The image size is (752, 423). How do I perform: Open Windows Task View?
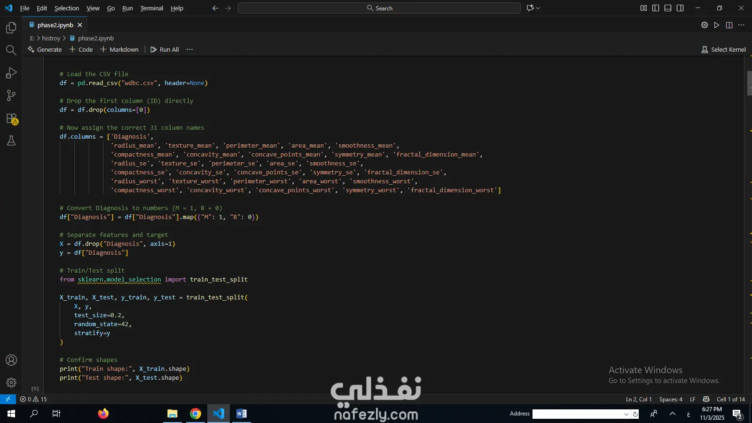pyautogui.click(x=56, y=414)
